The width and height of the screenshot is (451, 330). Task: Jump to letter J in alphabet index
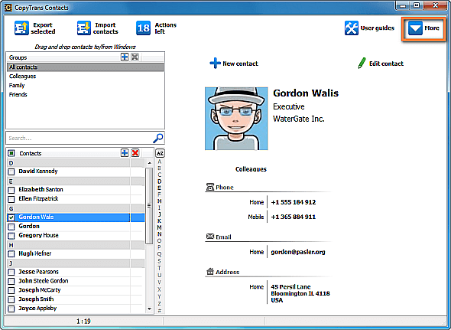point(160,214)
